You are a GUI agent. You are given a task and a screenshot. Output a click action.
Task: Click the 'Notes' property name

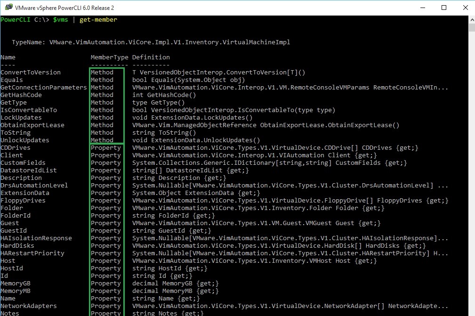pos(10,313)
